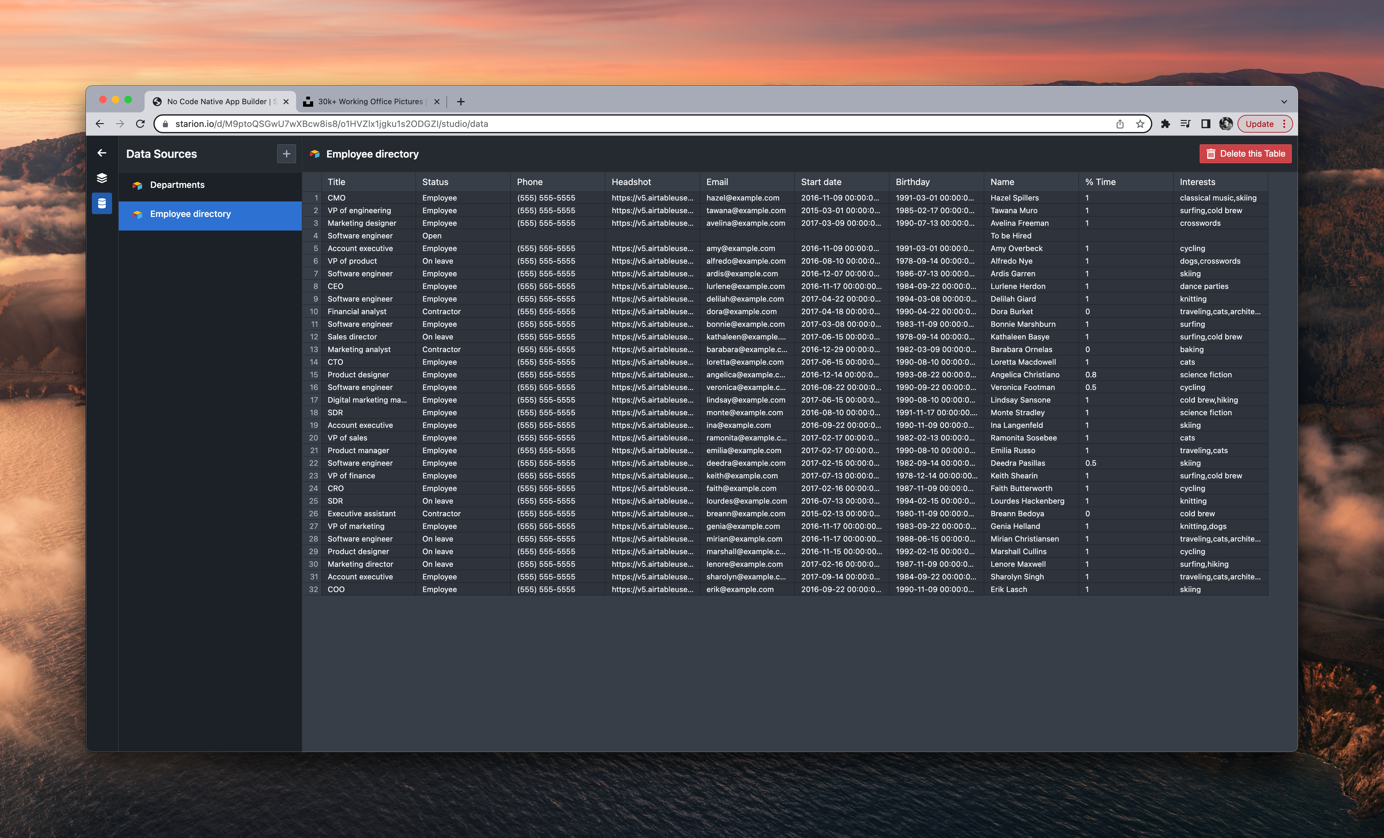The height and width of the screenshot is (838, 1384).
Task: Open the browser profile avatar
Action: [1226, 124]
